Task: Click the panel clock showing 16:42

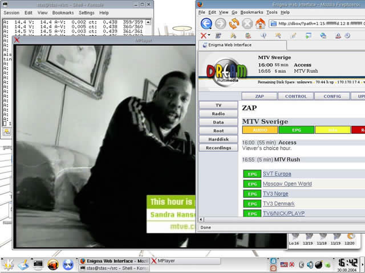Action: pos(348,263)
